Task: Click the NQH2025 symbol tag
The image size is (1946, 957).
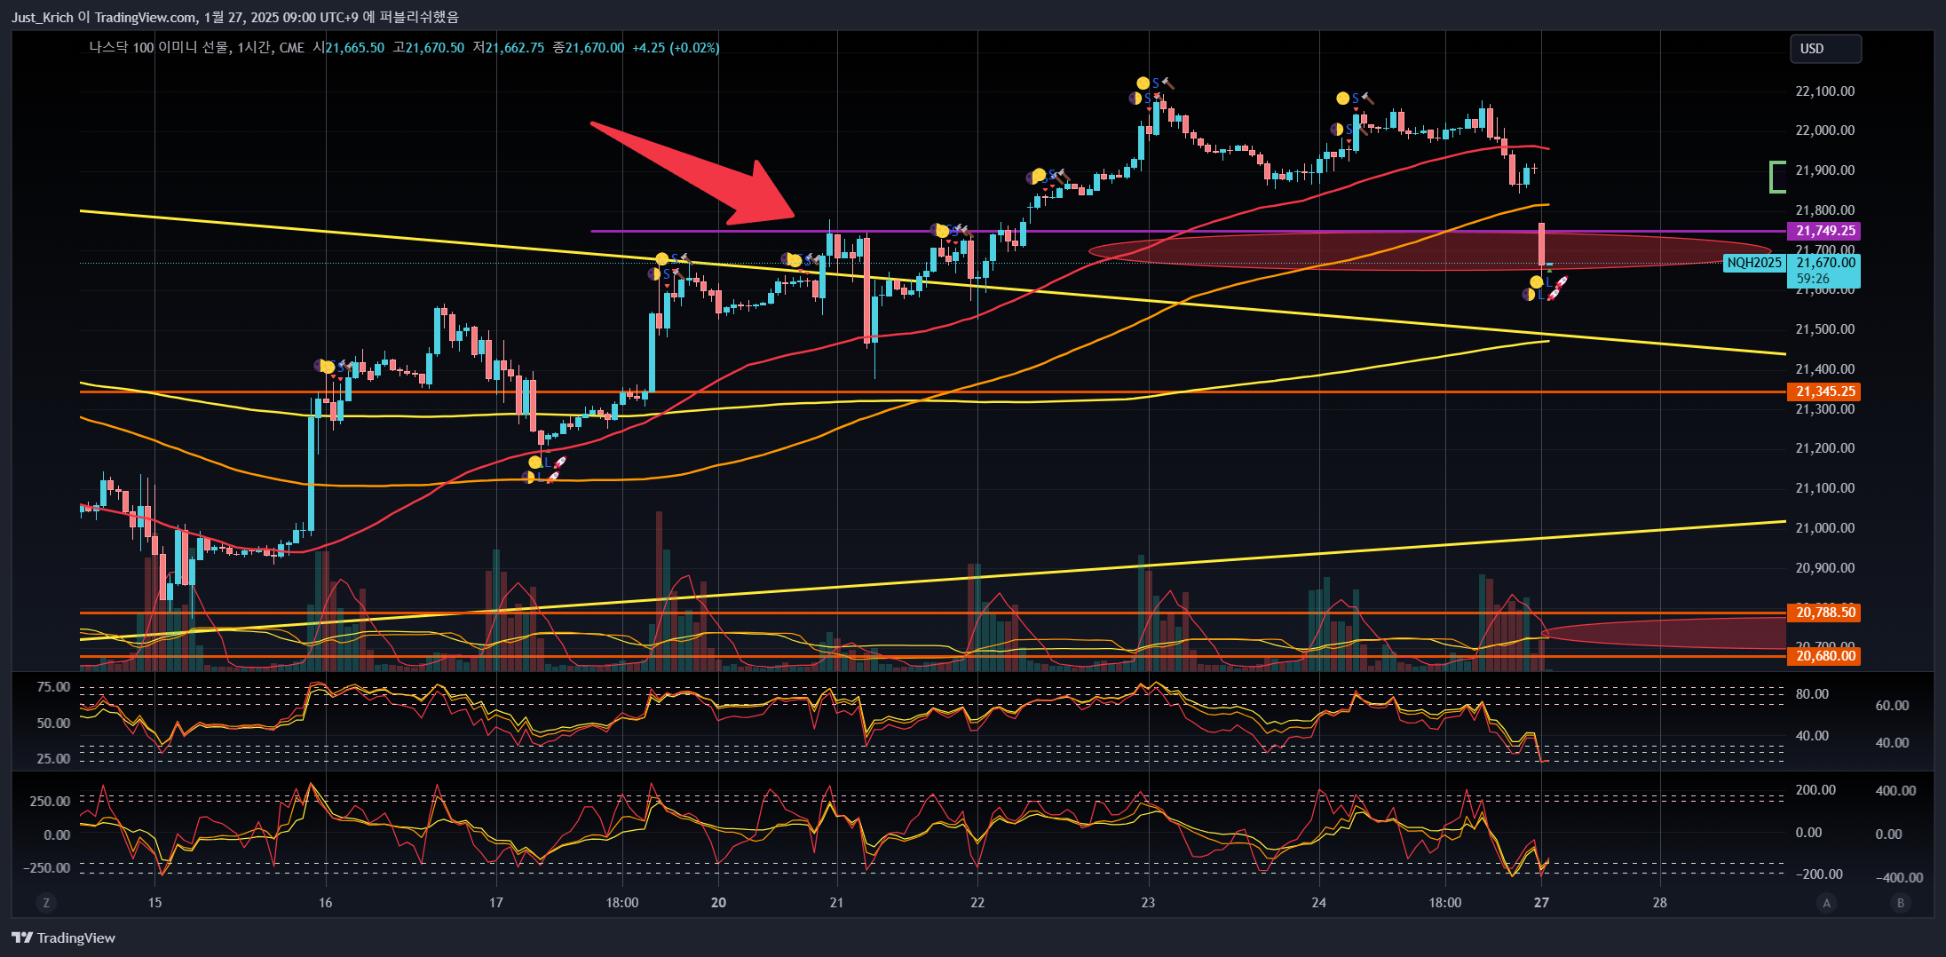Action: [1754, 263]
